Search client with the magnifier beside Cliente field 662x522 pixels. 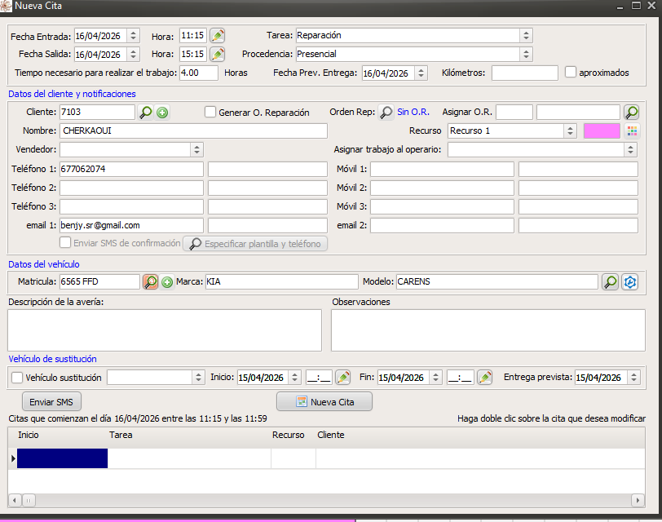[146, 113]
